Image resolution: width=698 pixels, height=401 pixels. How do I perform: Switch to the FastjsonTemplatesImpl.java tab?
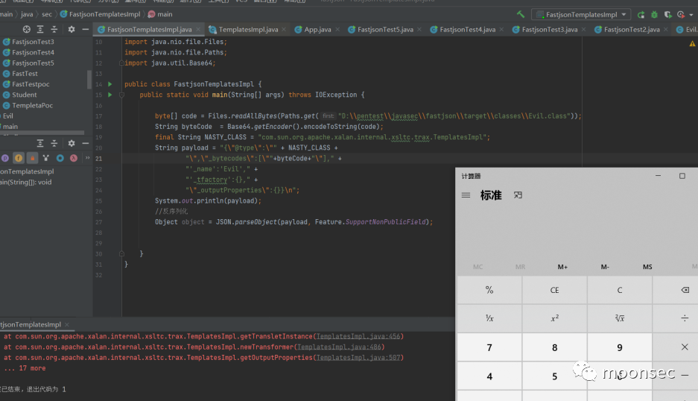(x=149, y=29)
